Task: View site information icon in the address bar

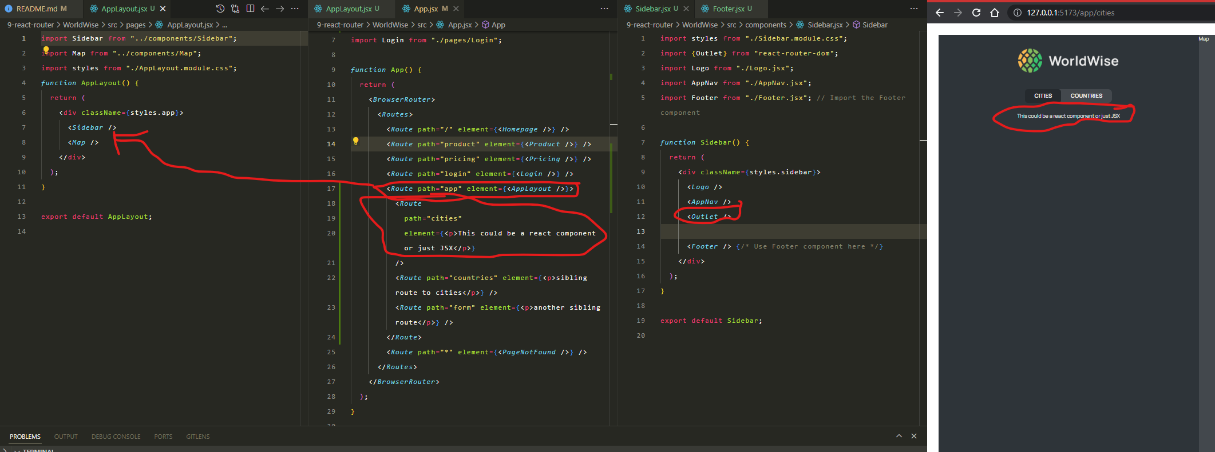Action: [1018, 13]
